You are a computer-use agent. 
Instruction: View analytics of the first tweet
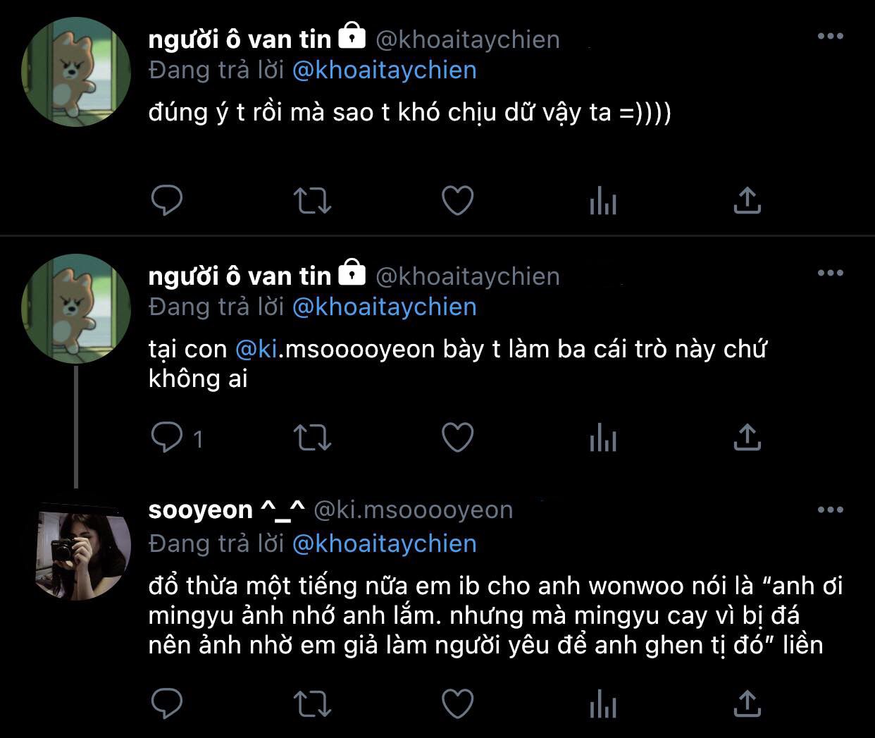click(602, 202)
